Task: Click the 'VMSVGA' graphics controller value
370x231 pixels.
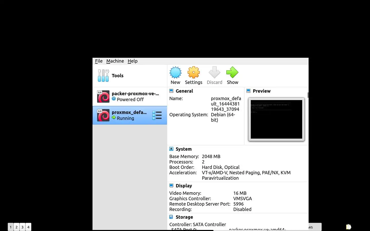Action: point(243,199)
